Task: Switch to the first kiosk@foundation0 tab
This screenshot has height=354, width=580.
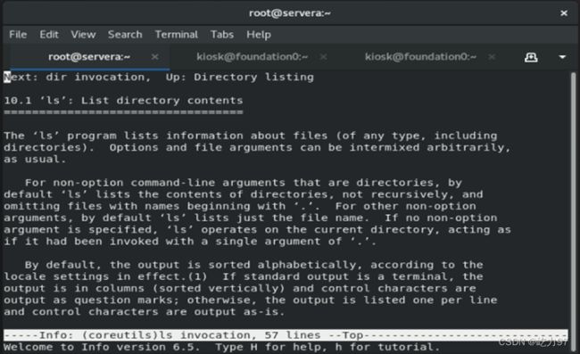Action: point(253,57)
